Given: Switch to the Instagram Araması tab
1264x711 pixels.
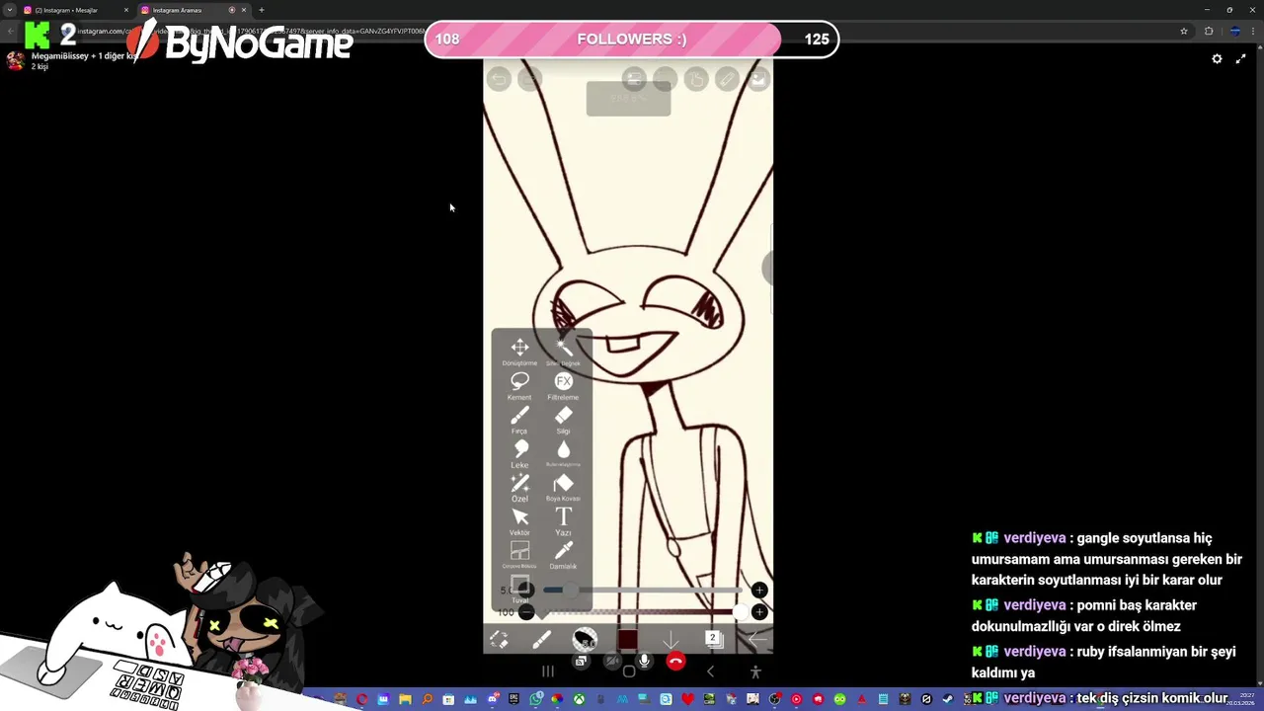Looking at the screenshot, I should pos(193,10).
